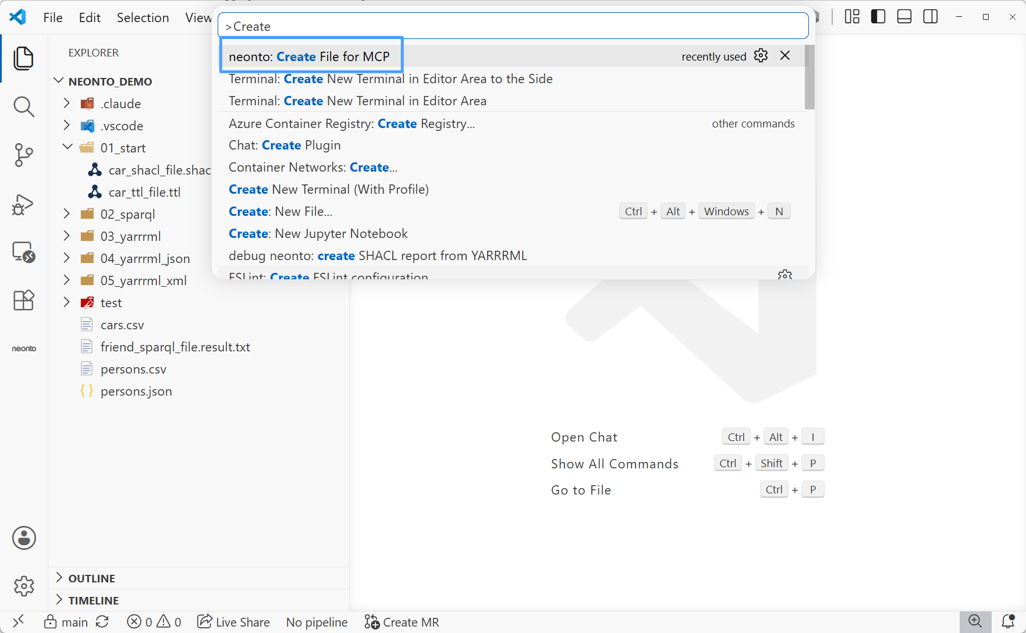1026x633 pixels.
Task: Synchronize changes via status bar icon
Action: tap(102, 622)
